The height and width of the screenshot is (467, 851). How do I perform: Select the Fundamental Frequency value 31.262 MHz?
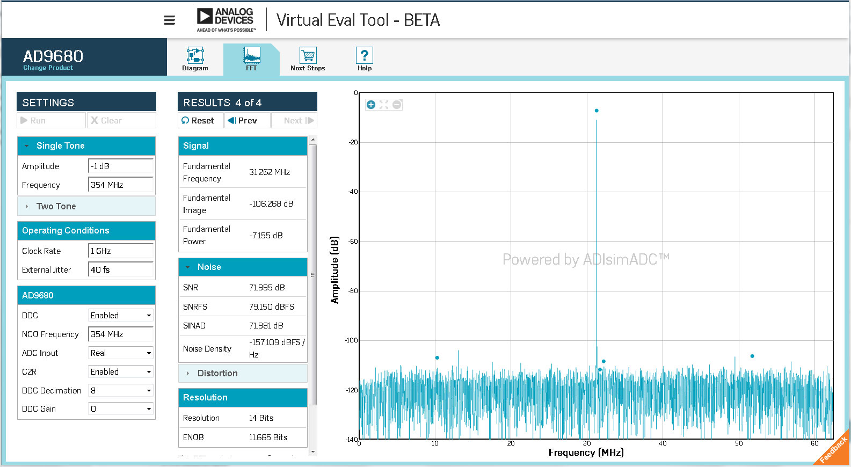coord(270,172)
